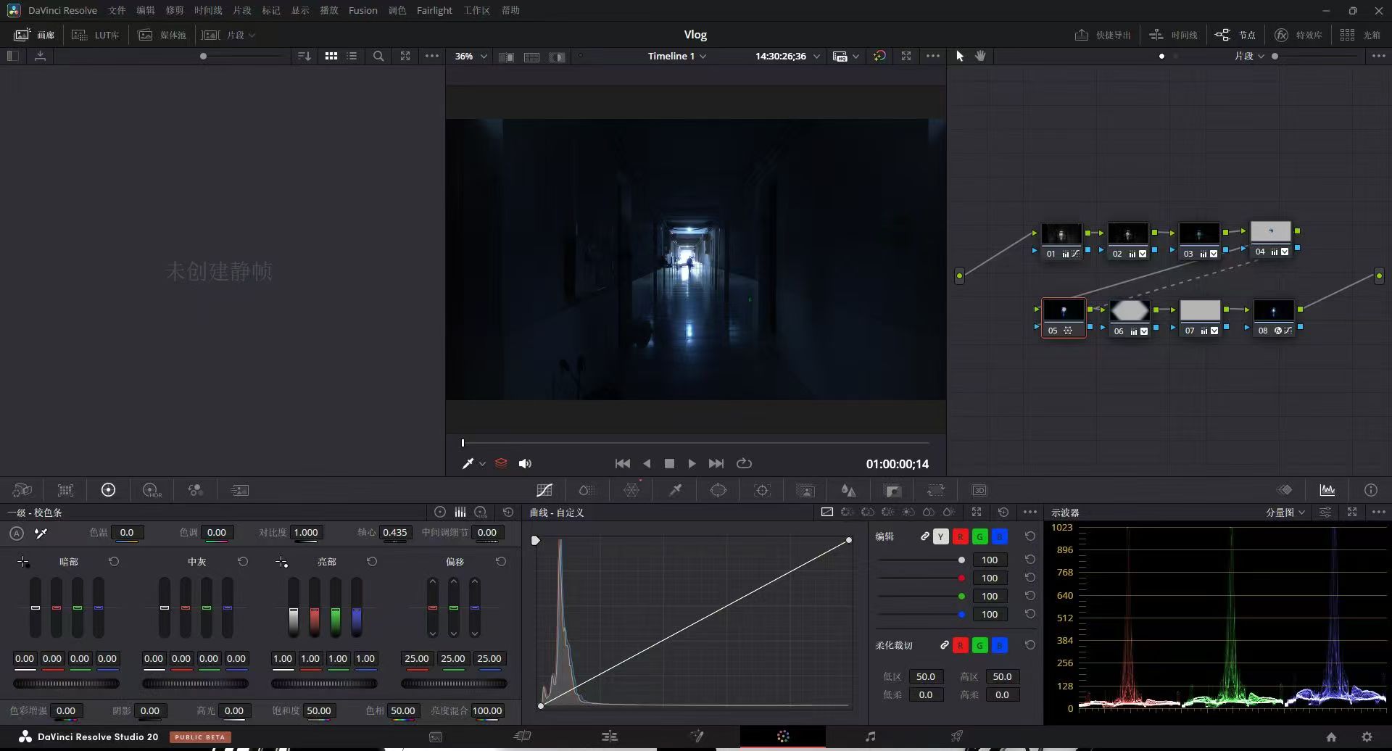This screenshot has height=751, width=1392.
Task: Open node editor clip mode dropdown
Action: [x=1249, y=56]
